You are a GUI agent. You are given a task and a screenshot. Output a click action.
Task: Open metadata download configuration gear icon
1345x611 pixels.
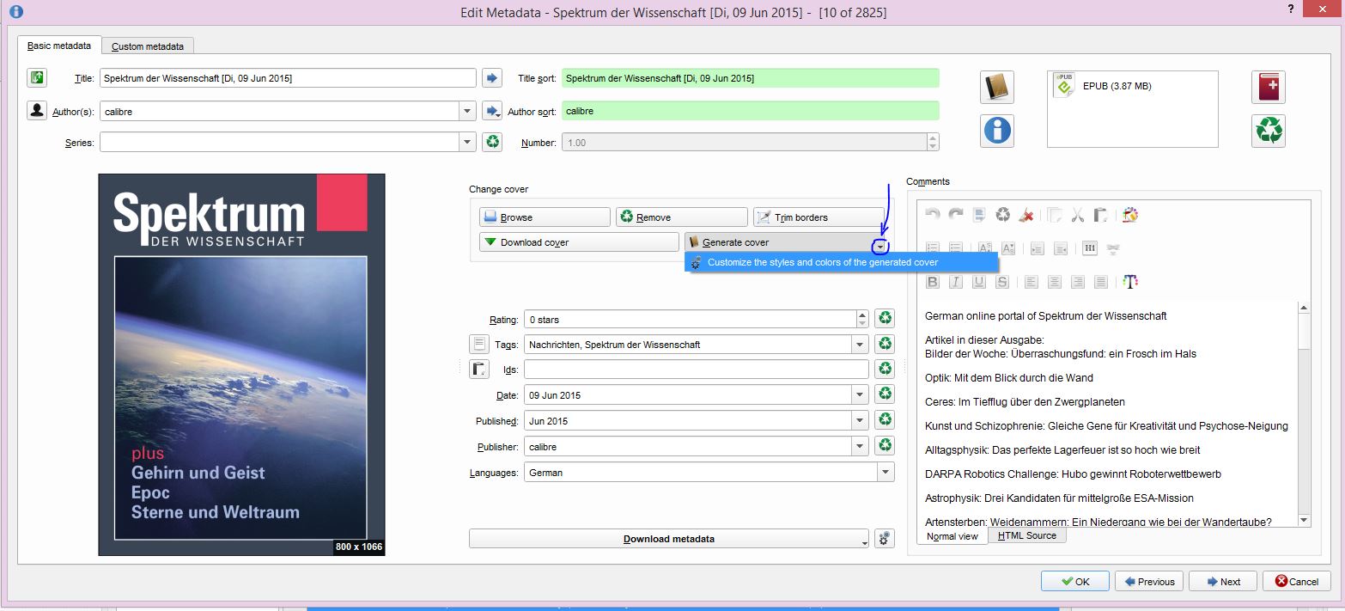tap(885, 539)
